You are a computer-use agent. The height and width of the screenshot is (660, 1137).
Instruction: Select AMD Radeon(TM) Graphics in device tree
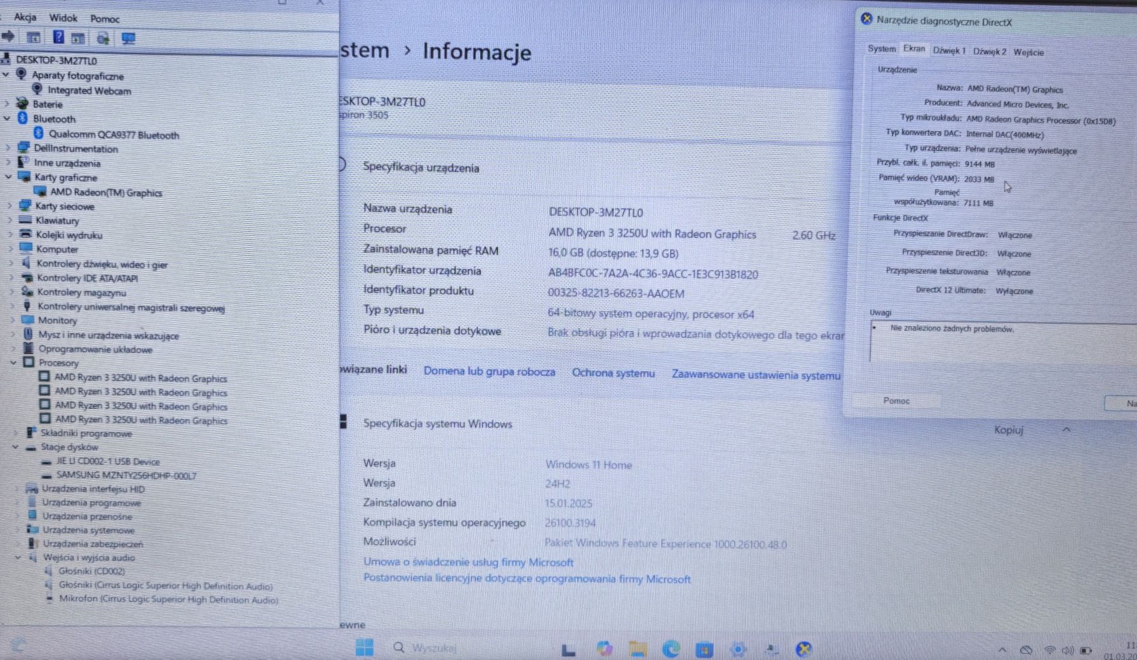106,192
